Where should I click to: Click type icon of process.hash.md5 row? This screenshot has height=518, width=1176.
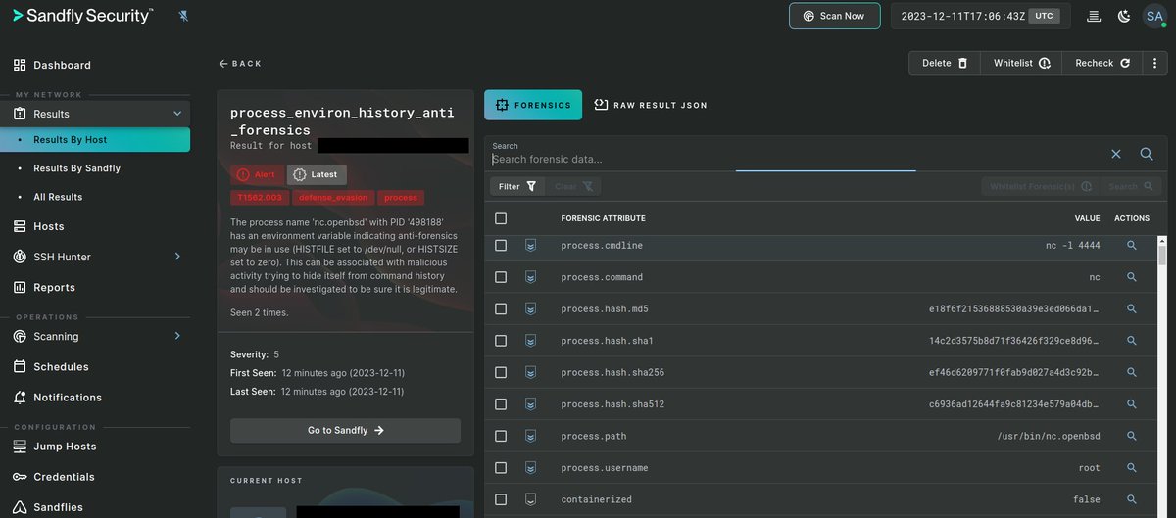pos(530,308)
